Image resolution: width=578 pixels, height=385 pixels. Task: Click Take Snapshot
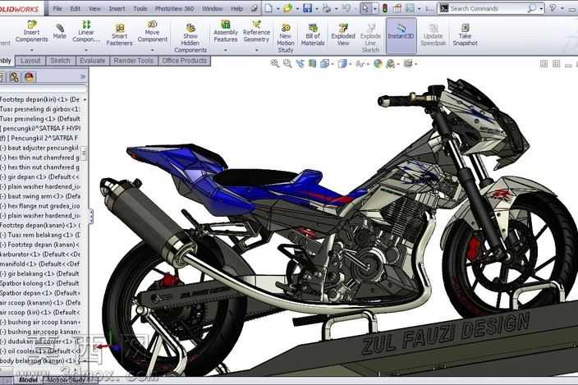click(x=466, y=34)
